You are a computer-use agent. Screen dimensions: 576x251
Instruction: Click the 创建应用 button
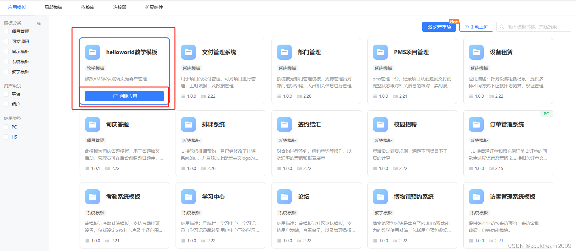click(x=124, y=96)
